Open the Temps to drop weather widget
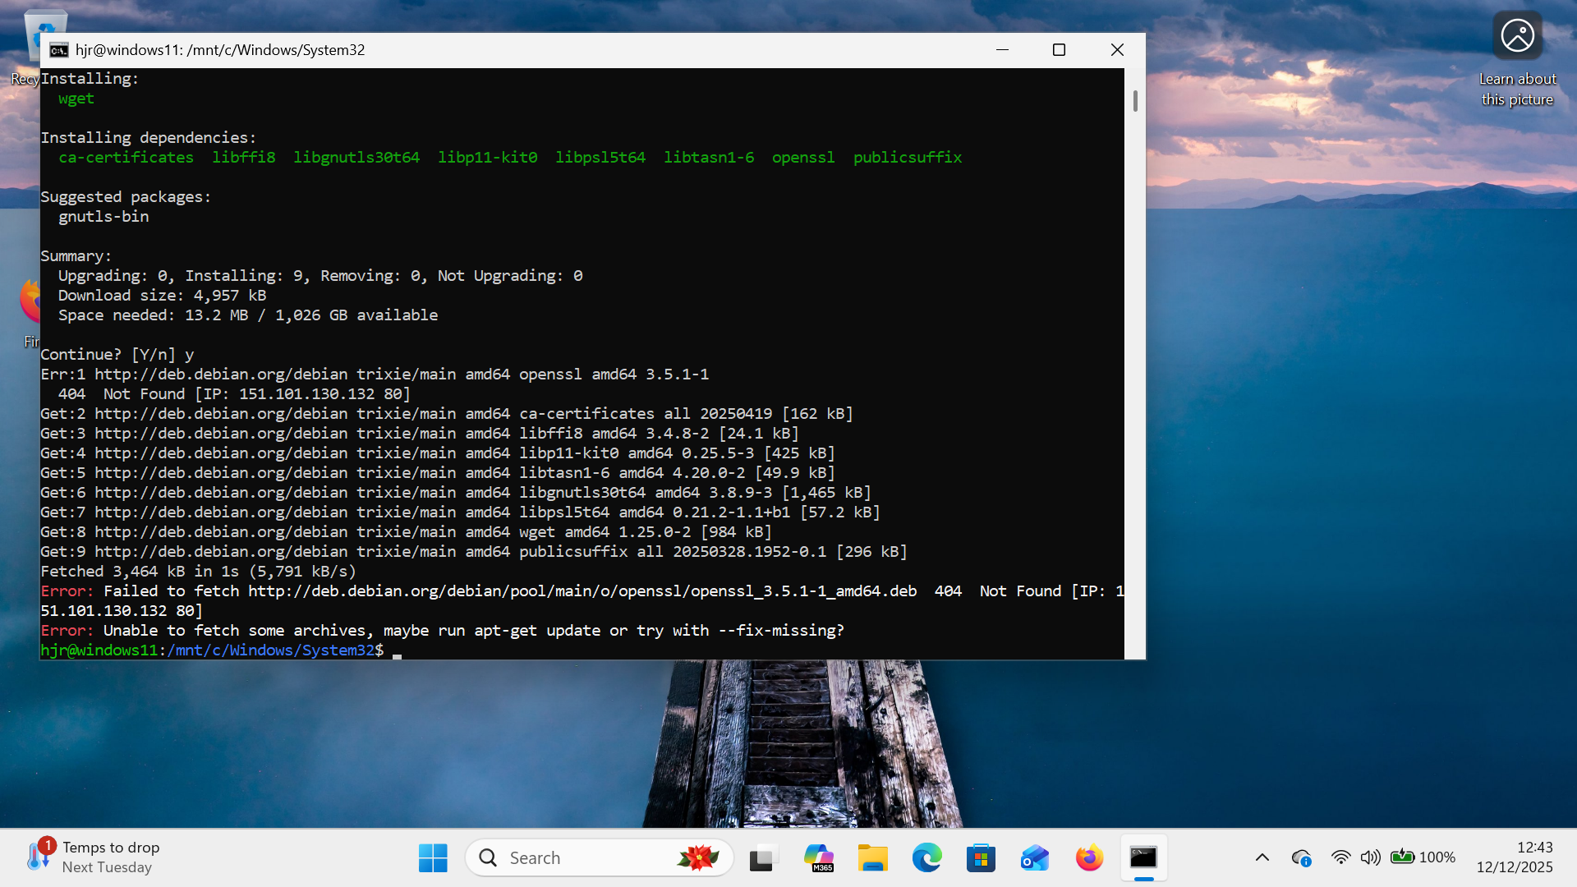The height and width of the screenshot is (887, 1577). 93,857
